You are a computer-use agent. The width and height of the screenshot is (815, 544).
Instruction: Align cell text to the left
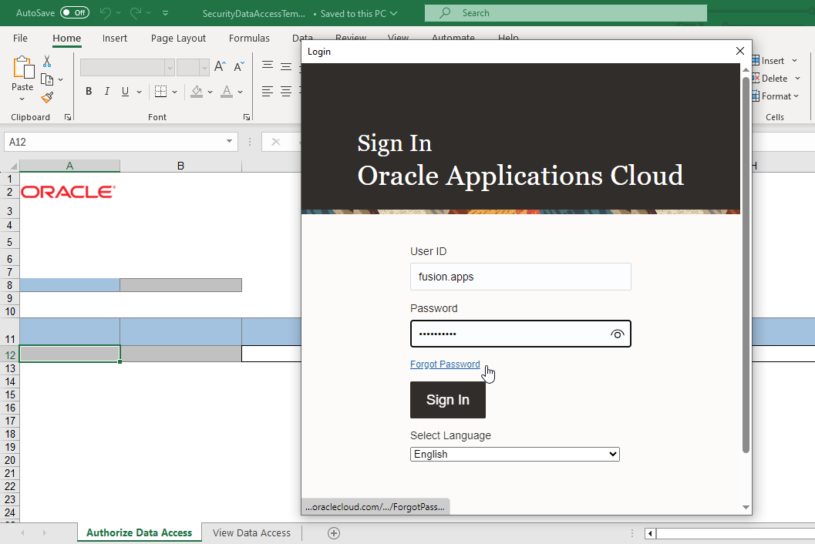268,92
